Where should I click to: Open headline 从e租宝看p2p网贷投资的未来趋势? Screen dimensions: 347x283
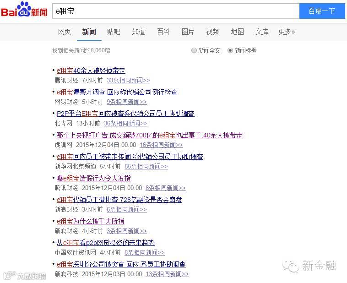pyautogui.click(x=106, y=243)
